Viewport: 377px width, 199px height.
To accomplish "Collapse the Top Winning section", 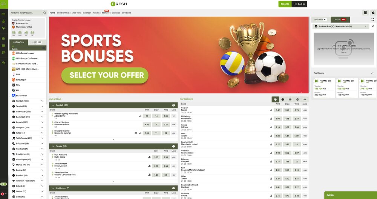I will tap(372, 73).
